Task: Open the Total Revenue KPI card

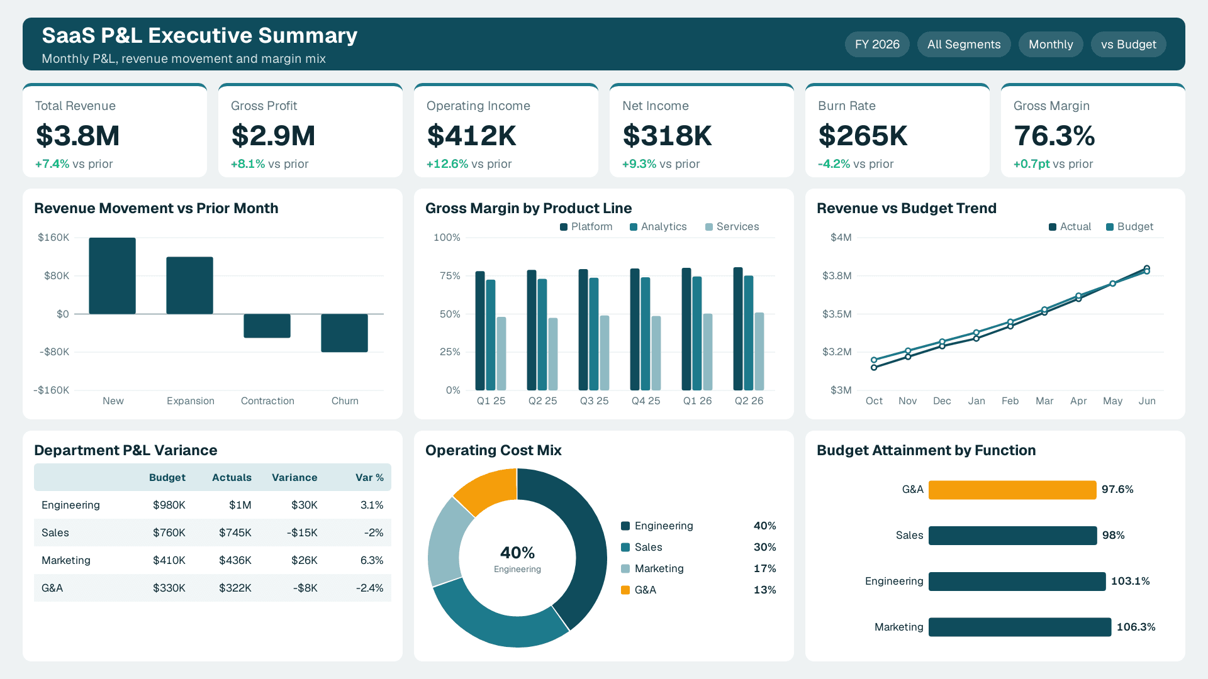Action: pos(115,130)
